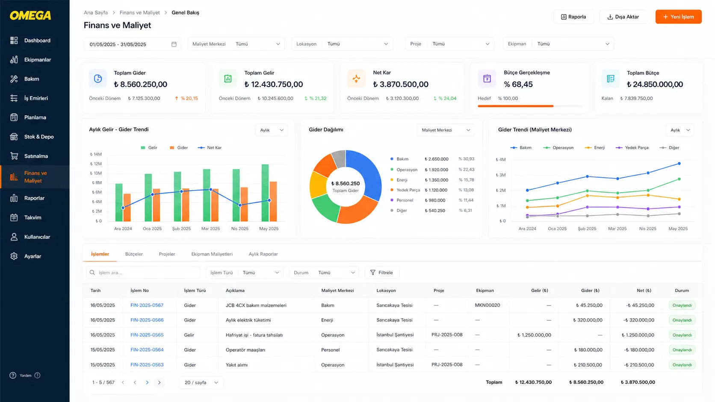Toggle the Gider legend in monthly trend chart
The height and width of the screenshot is (402, 715).
(179, 148)
